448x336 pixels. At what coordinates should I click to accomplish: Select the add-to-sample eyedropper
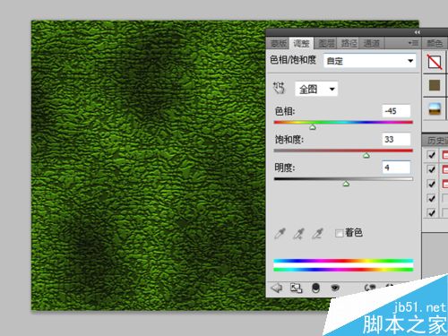pos(298,233)
